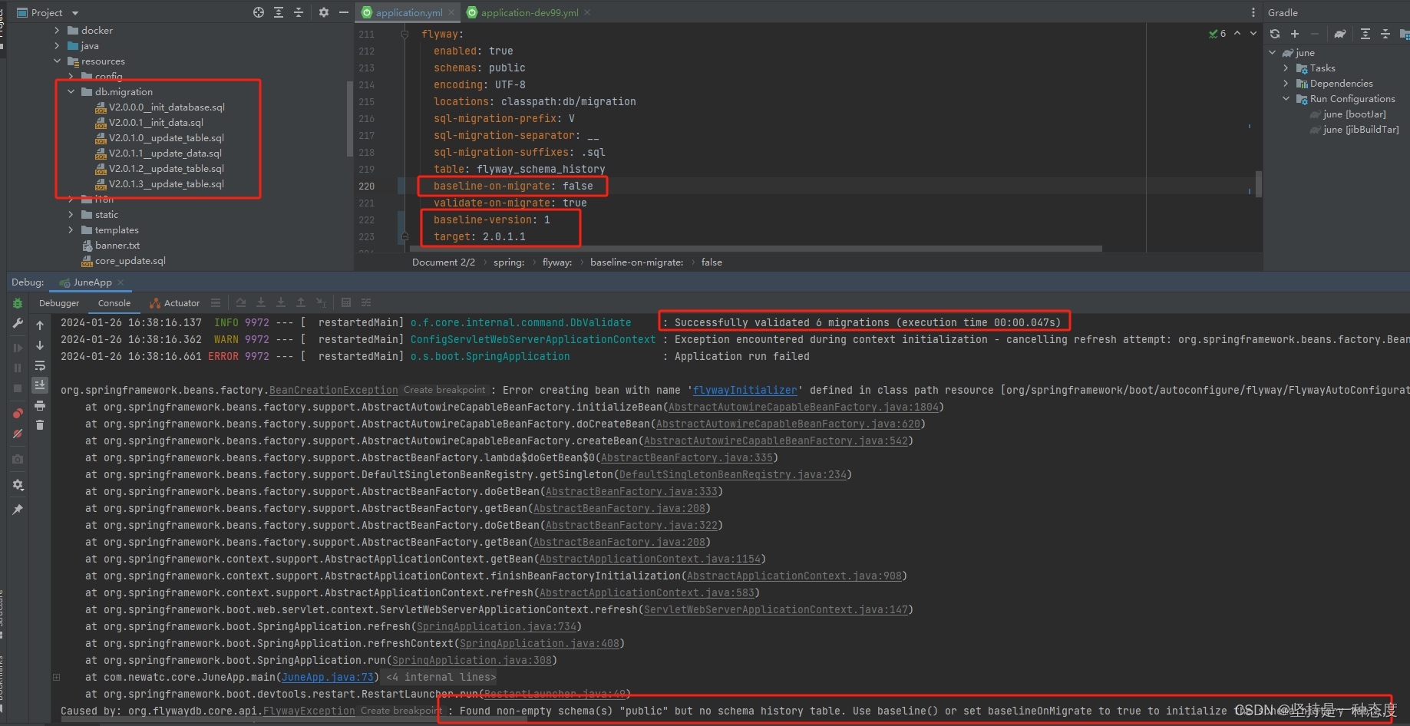Pin the debug tab
1410x726 pixels.
point(18,510)
